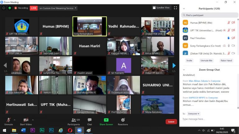This screenshot has width=239, height=134.
Task: Click the Unmute Me button
Action: [x=206, y=60]
